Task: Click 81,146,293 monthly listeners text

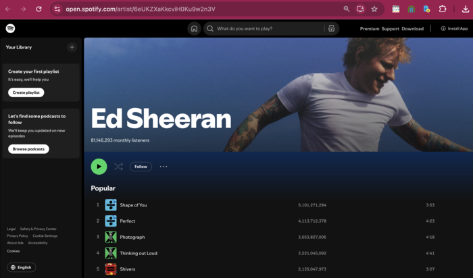Action: [120, 140]
